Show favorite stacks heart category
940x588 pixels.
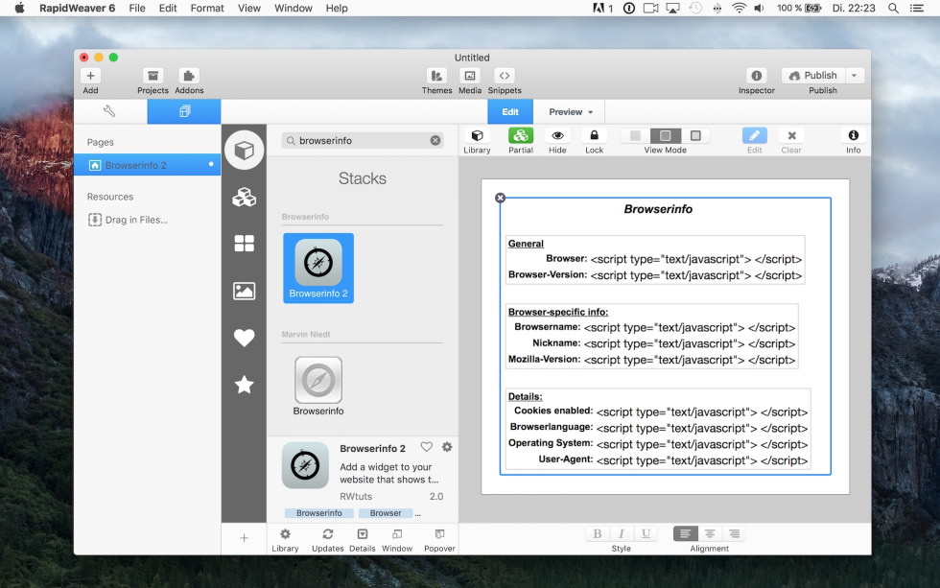pyautogui.click(x=244, y=338)
